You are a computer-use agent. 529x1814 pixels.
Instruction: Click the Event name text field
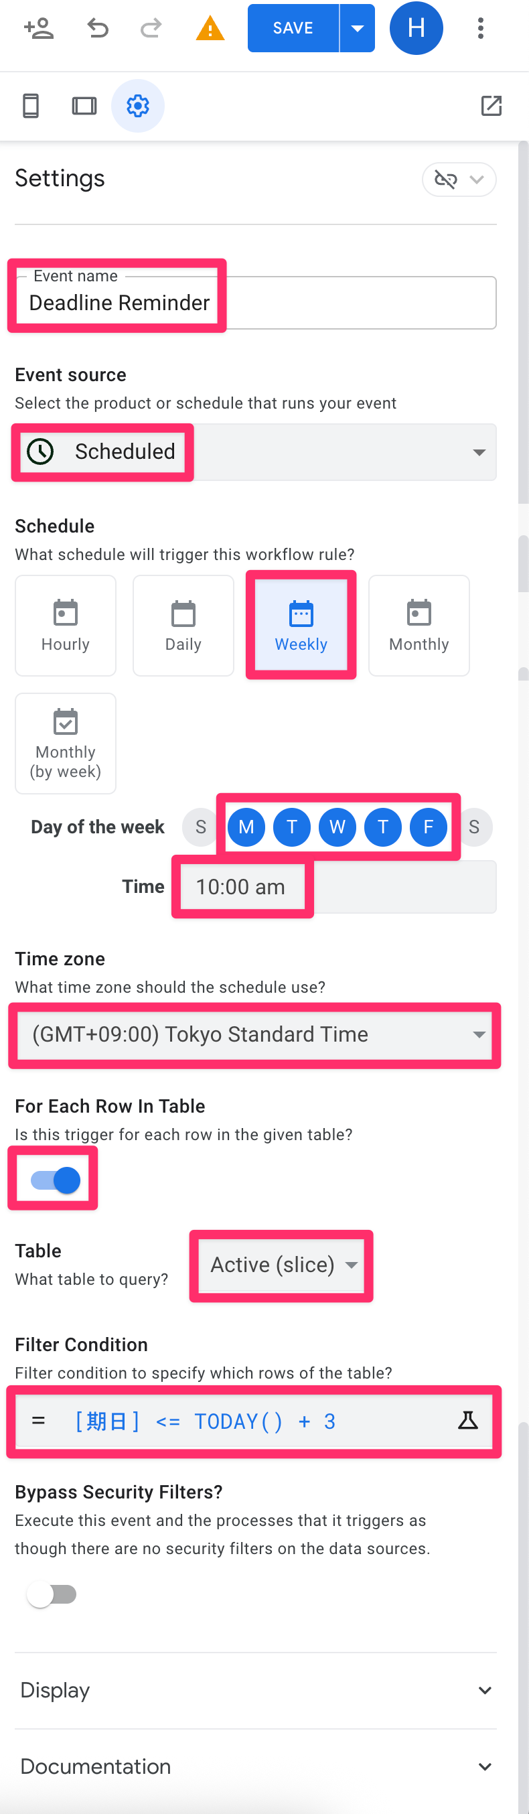pos(254,303)
